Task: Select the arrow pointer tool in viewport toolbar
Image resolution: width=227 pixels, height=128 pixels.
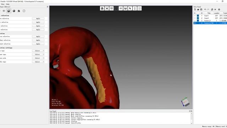Action: [x=130, y=9]
